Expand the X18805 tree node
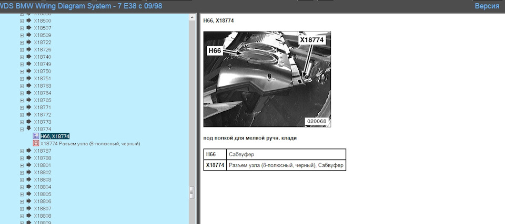The image size is (505, 224). [x=22, y=195]
